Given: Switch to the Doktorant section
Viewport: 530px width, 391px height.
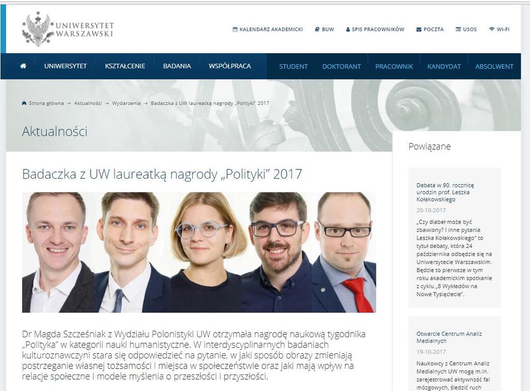Looking at the screenshot, I should (x=342, y=67).
